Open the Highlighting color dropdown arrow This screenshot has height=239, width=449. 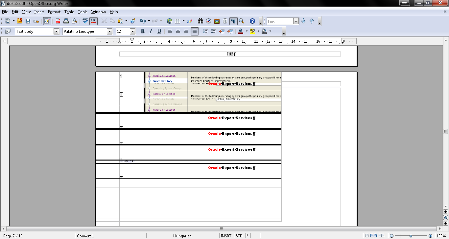[x=258, y=31]
